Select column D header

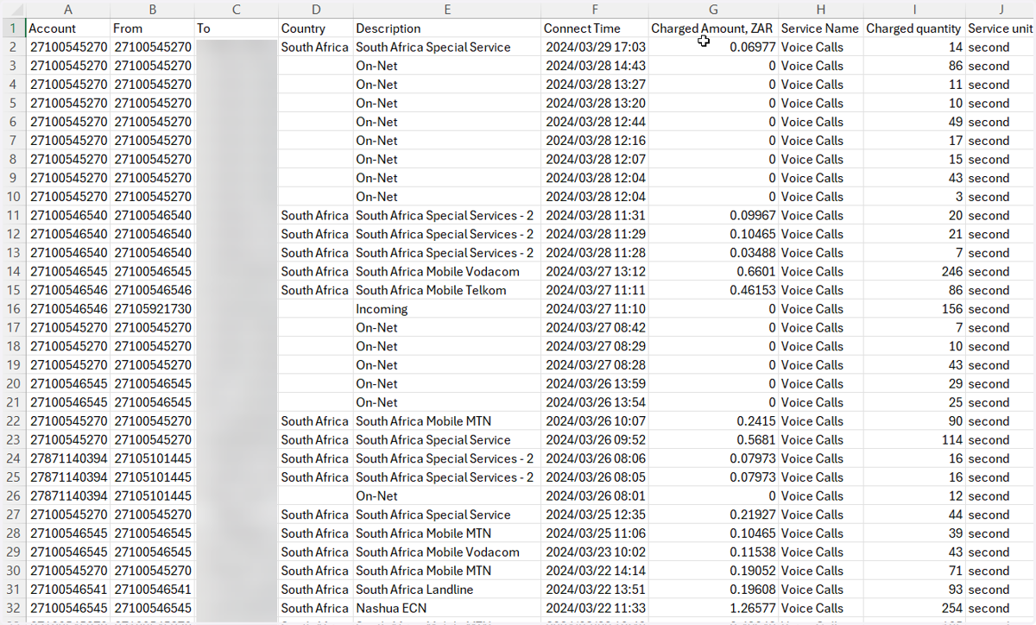[x=315, y=9]
